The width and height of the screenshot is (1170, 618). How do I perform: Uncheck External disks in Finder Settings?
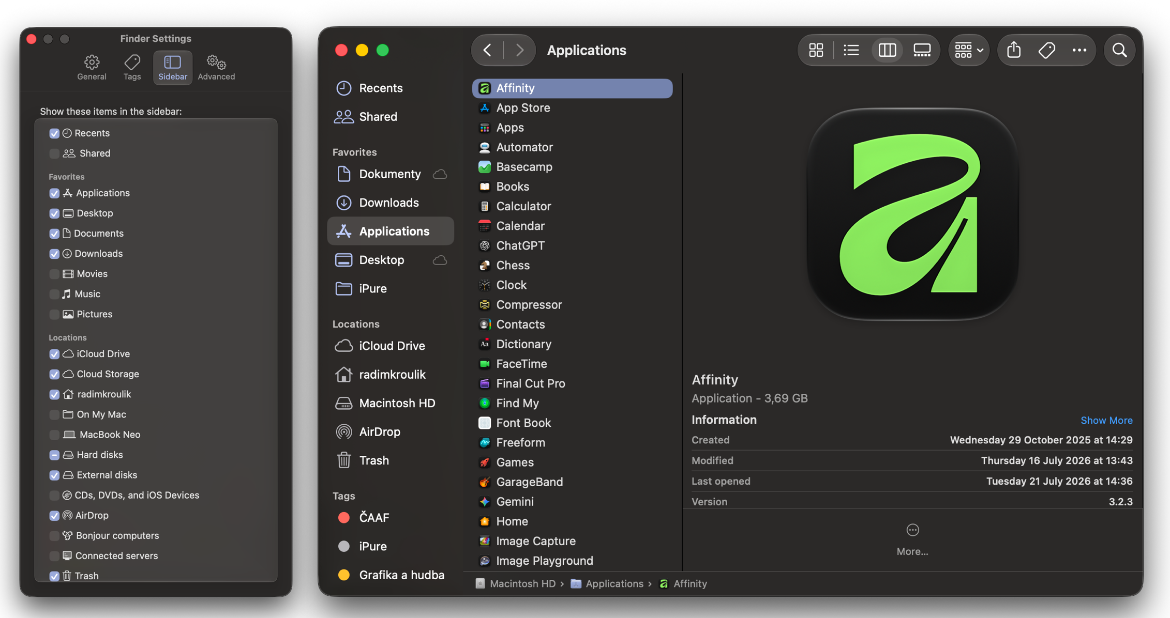tap(54, 475)
